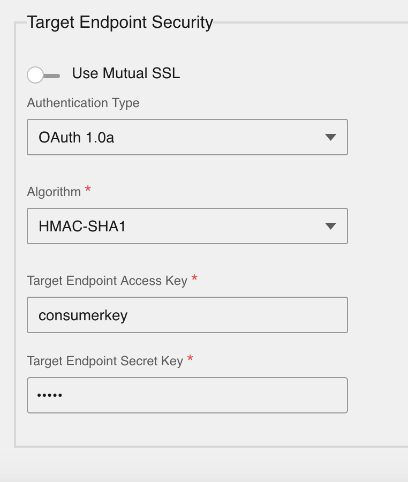The height and width of the screenshot is (482, 408).
Task: Open the Algorithm dropdown
Action: [x=187, y=226]
